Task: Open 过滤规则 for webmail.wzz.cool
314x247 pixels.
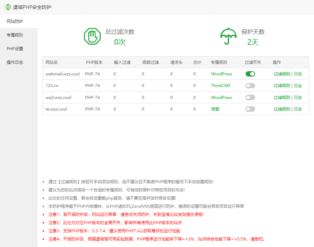Action: coord(282,74)
